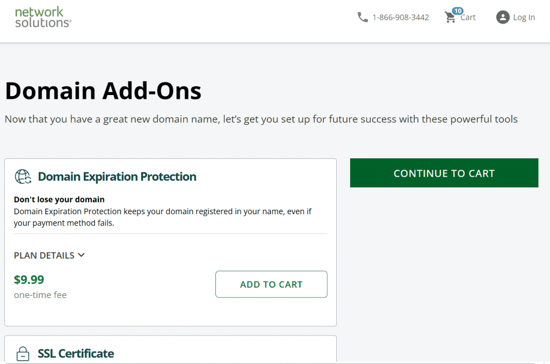Click the PLAN DETAILS label

(x=44, y=256)
